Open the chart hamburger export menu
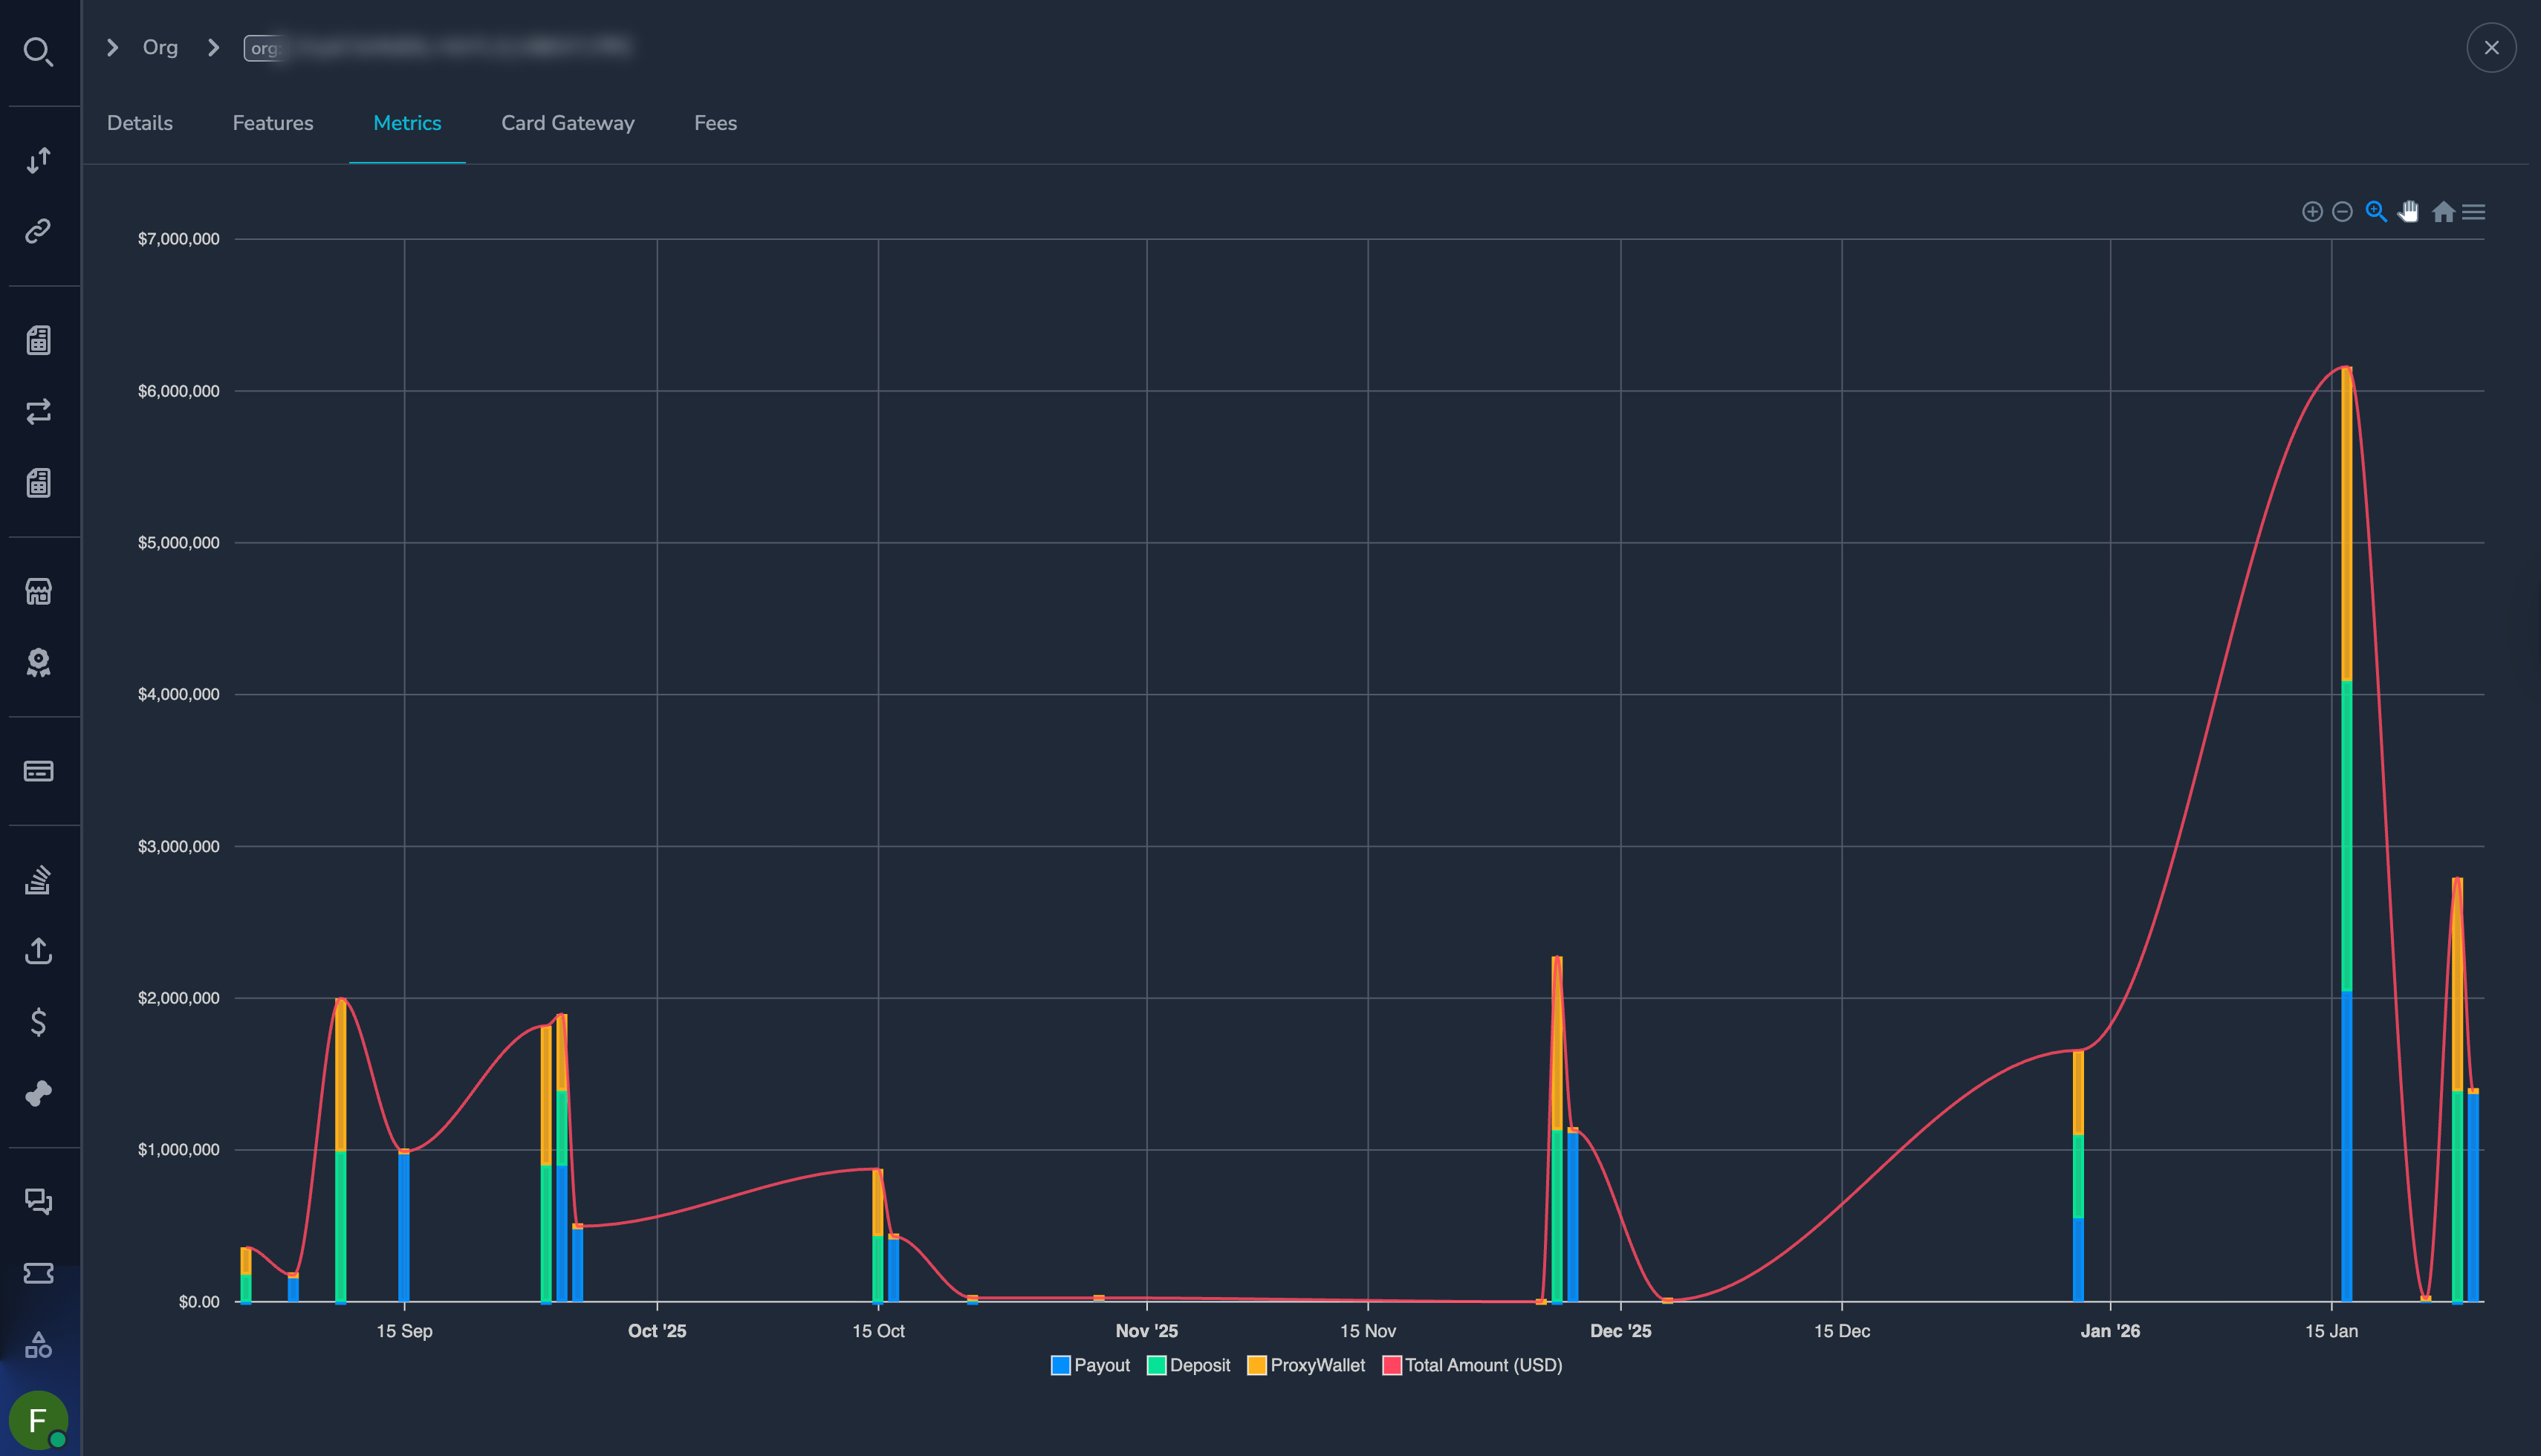 (2474, 212)
